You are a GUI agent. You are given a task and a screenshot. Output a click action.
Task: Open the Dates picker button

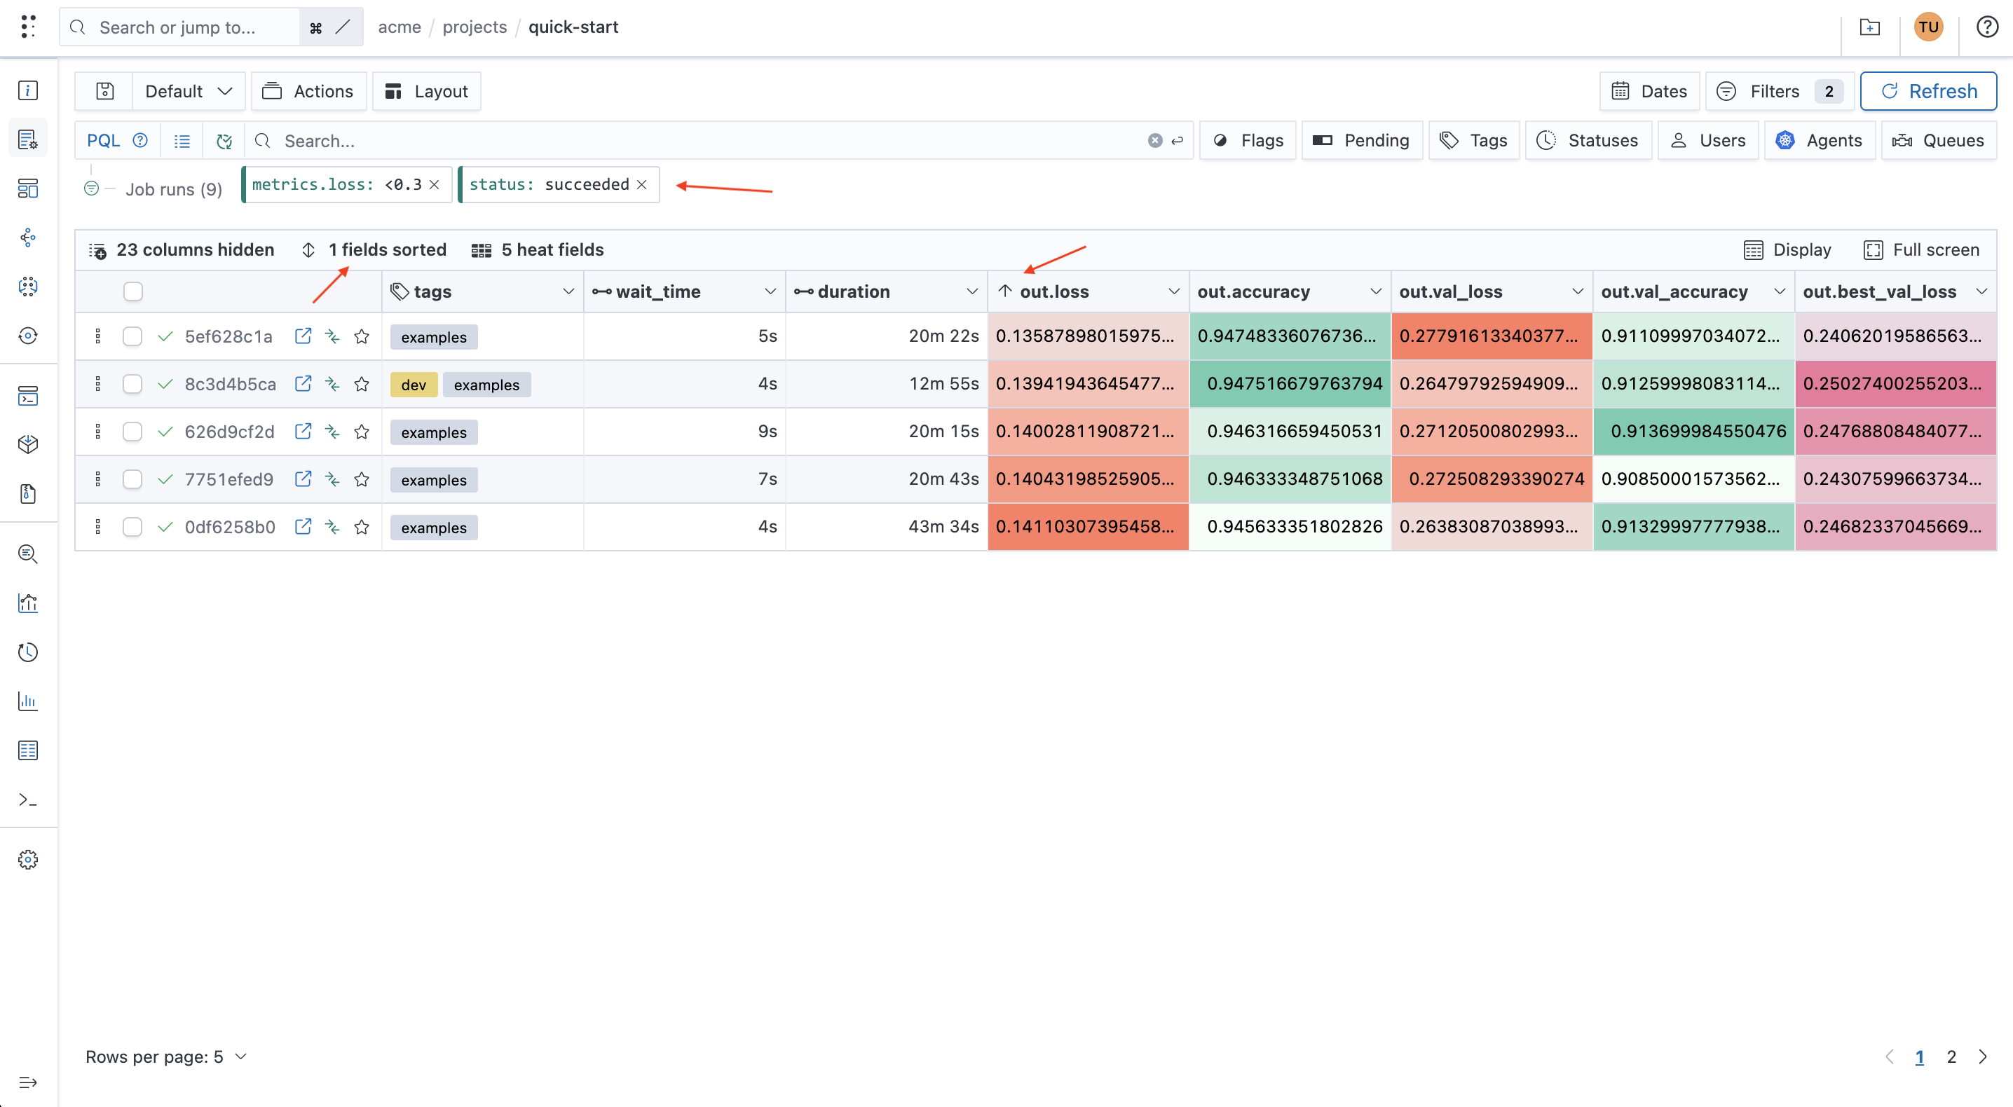(x=1649, y=91)
